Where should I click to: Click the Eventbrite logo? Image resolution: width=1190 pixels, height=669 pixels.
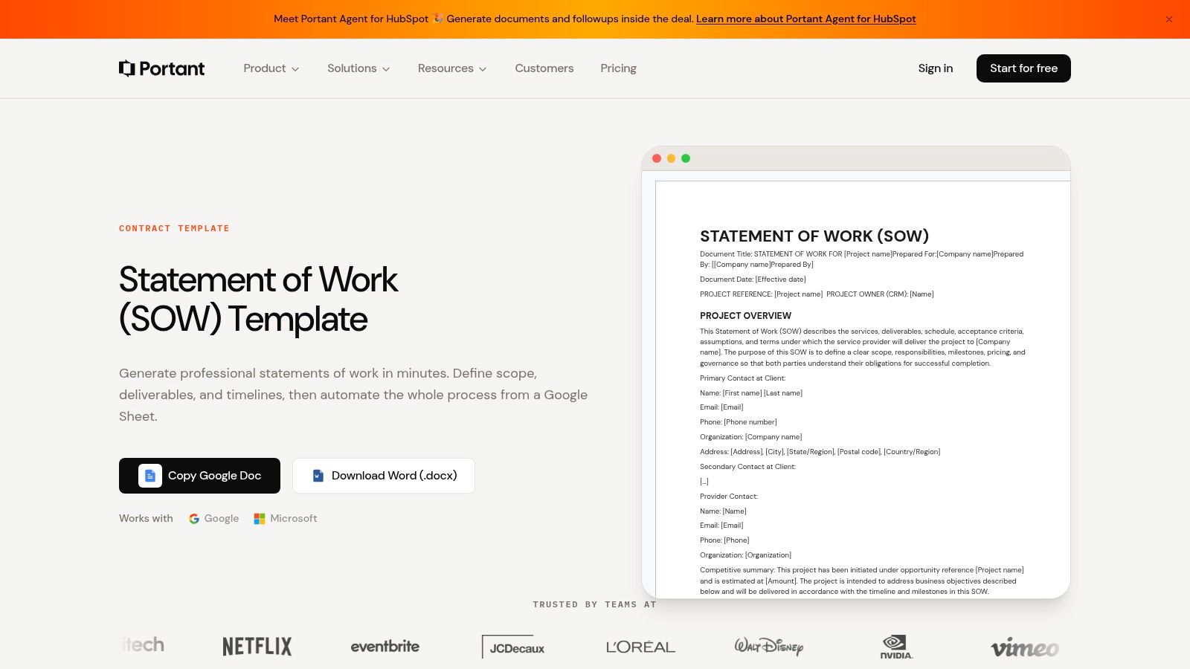pyautogui.click(x=385, y=646)
